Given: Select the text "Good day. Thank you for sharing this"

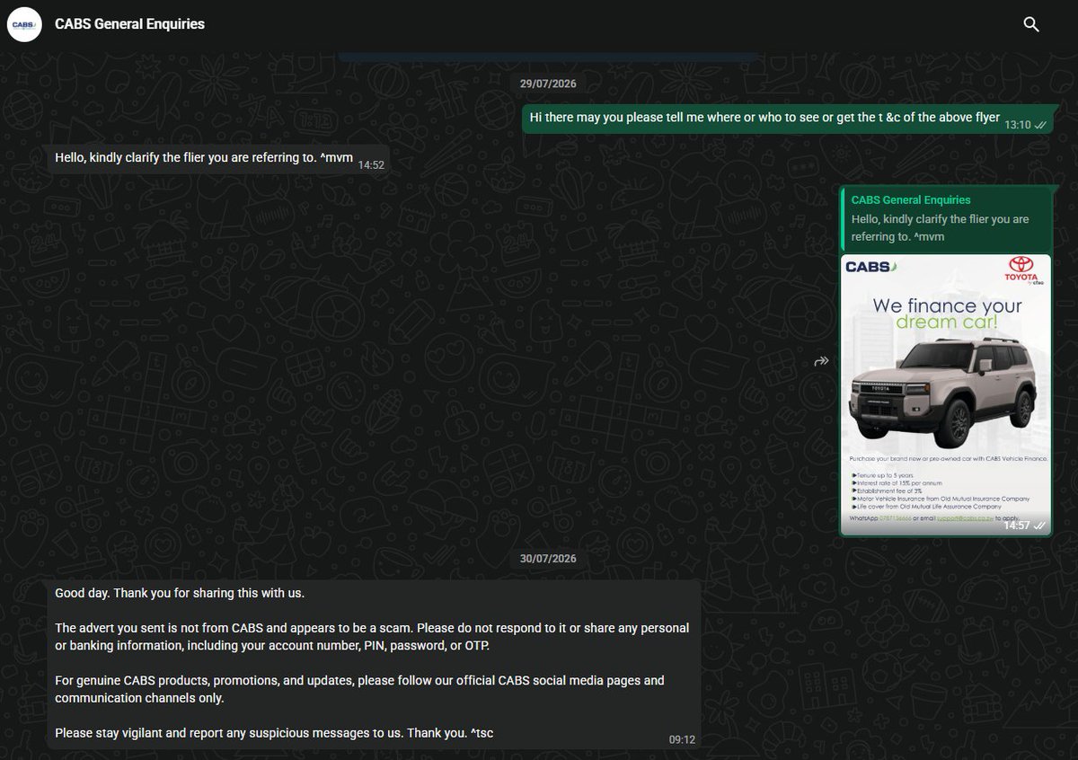Looking at the screenshot, I should pos(180,593).
